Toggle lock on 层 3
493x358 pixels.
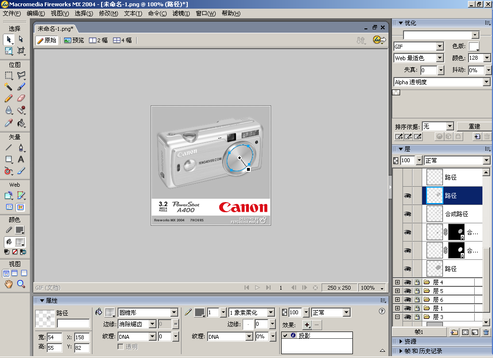click(x=417, y=317)
